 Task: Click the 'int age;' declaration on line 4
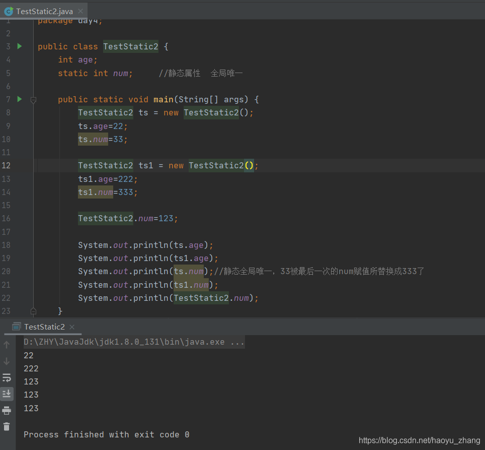pyautogui.click(x=77, y=60)
